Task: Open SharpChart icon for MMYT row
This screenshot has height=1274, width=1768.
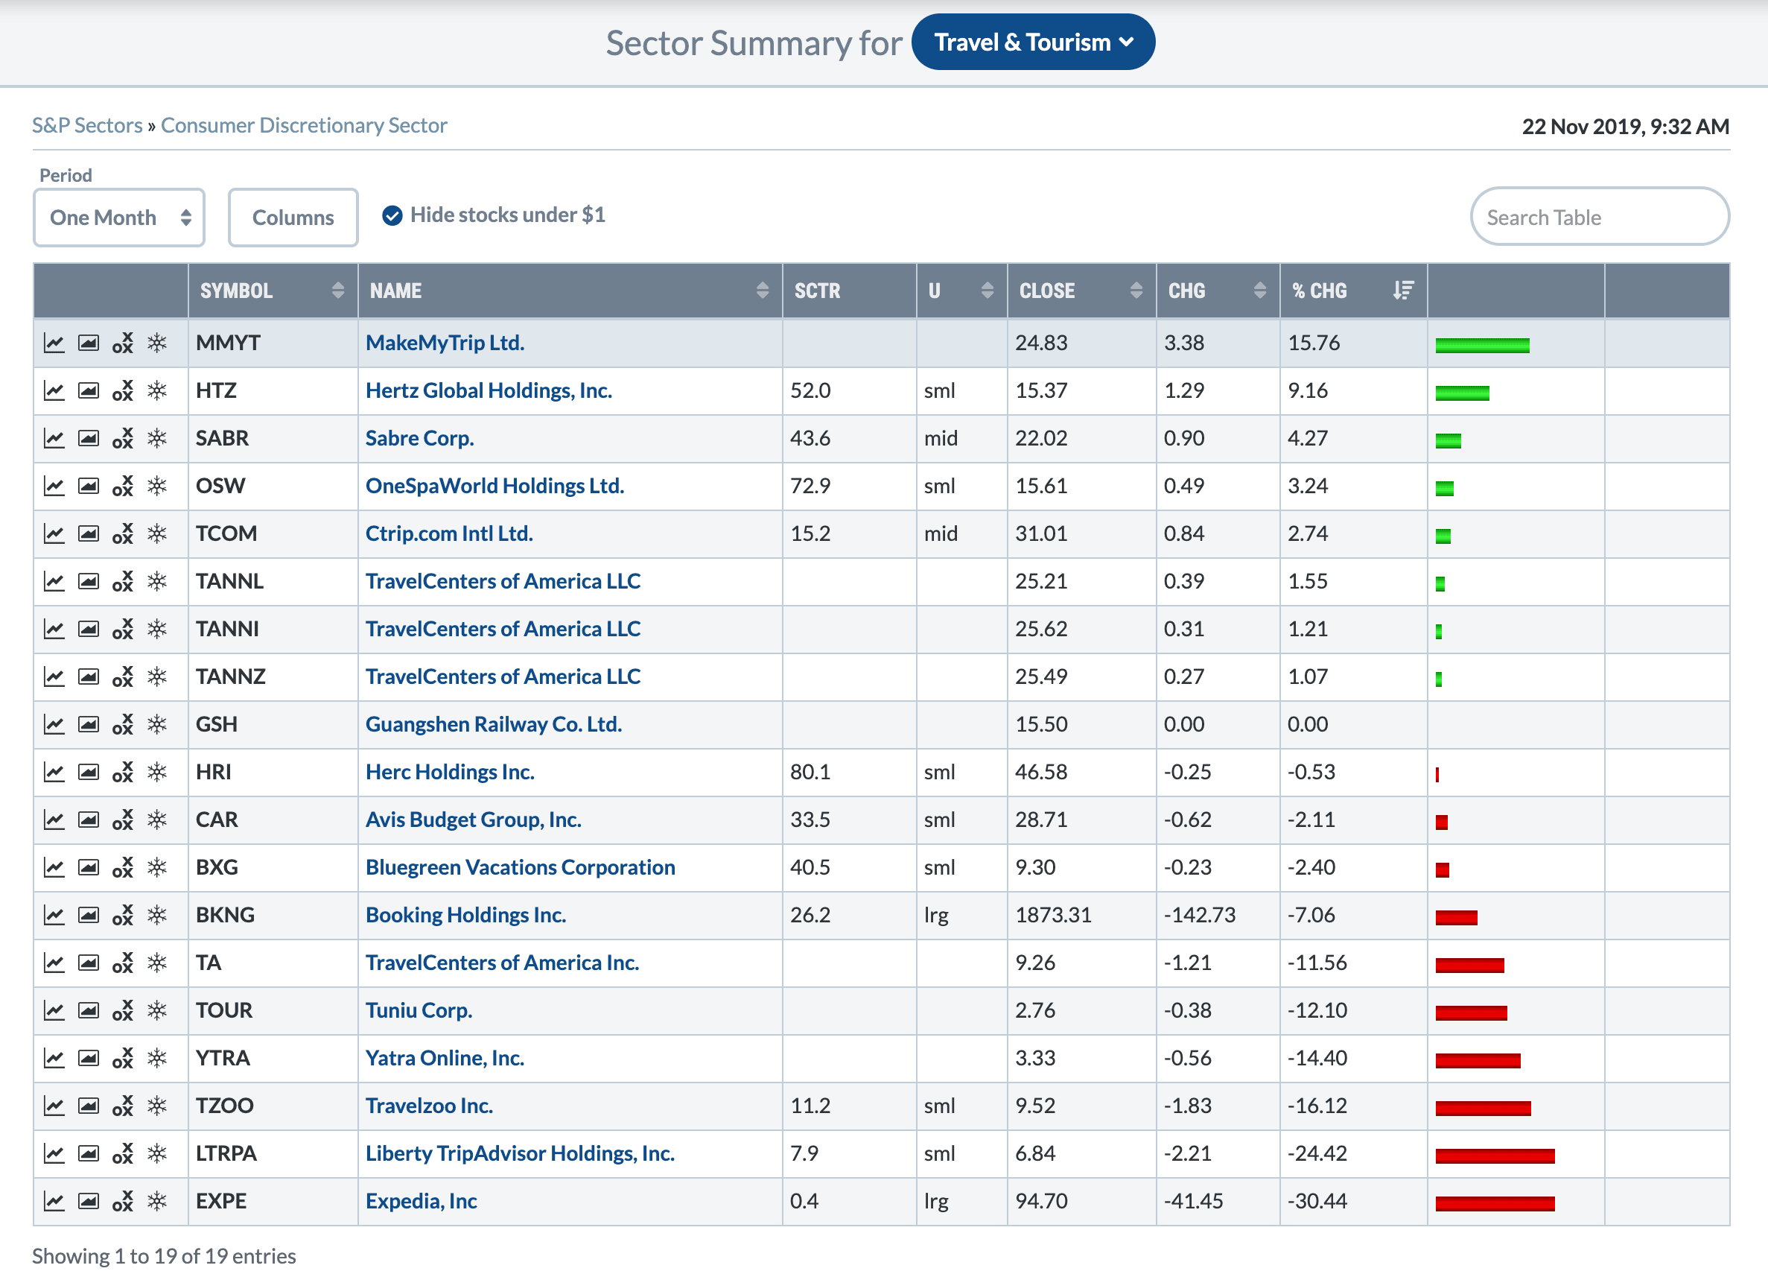Action: click(54, 343)
